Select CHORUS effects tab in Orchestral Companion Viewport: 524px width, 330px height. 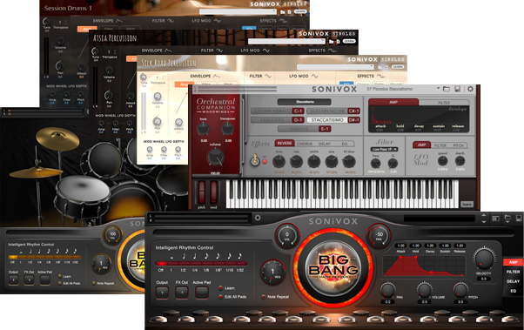pos(305,144)
